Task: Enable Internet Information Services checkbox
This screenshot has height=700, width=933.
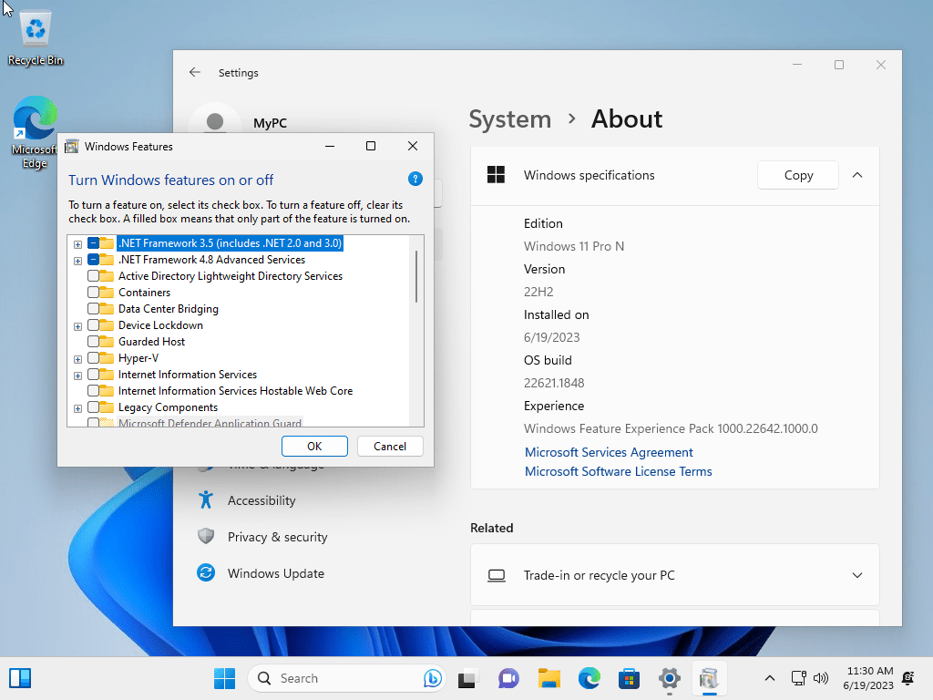Action: [x=94, y=375]
